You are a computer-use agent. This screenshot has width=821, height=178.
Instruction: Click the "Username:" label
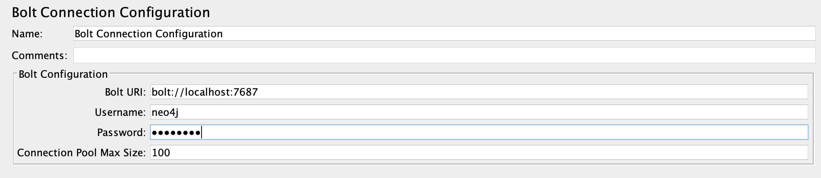pyautogui.click(x=120, y=112)
